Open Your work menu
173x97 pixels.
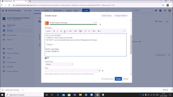28,11
